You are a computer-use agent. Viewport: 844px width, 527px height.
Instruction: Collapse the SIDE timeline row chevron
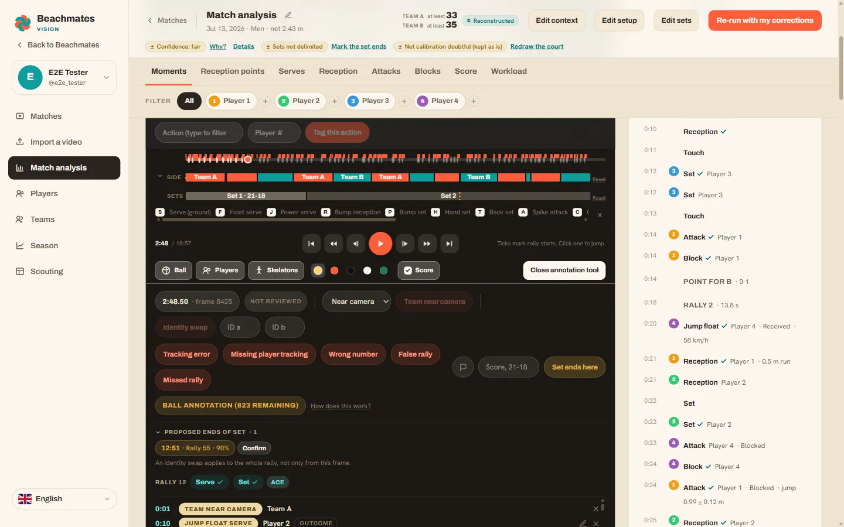[160, 176]
